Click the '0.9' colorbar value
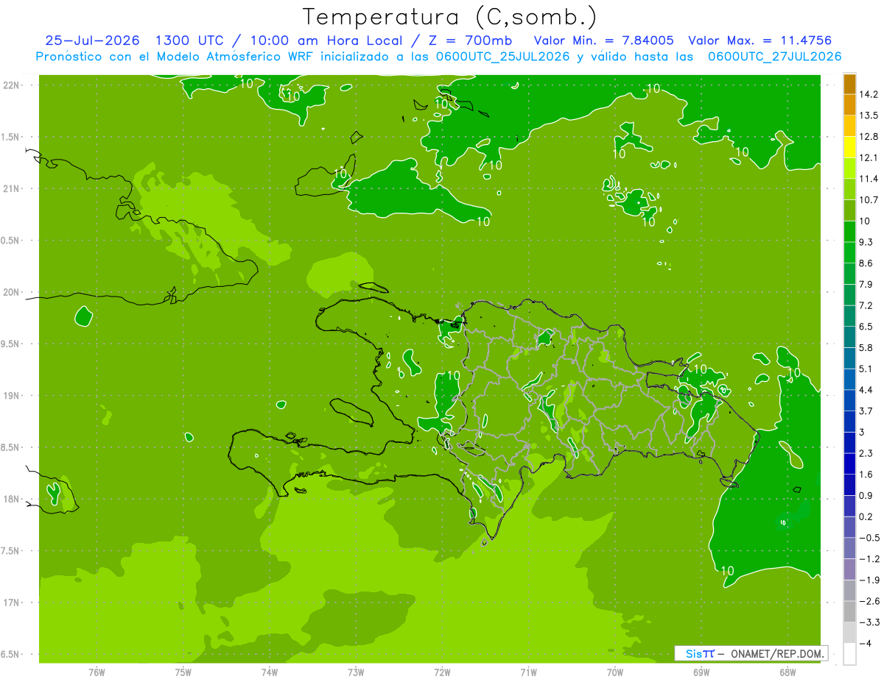The image size is (884, 682). (866, 495)
